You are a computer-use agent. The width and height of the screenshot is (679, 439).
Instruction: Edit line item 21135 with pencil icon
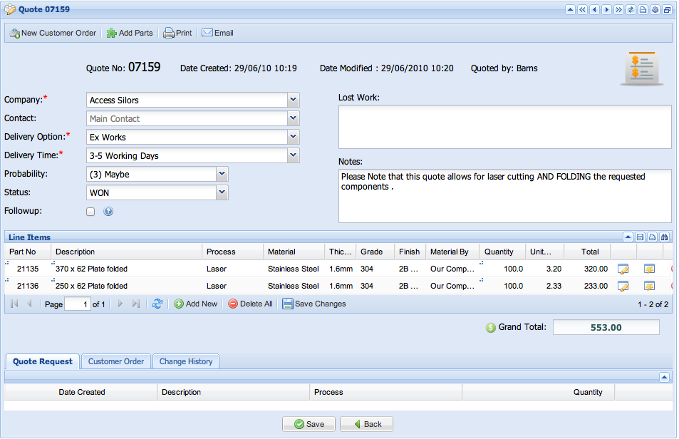[623, 269]
